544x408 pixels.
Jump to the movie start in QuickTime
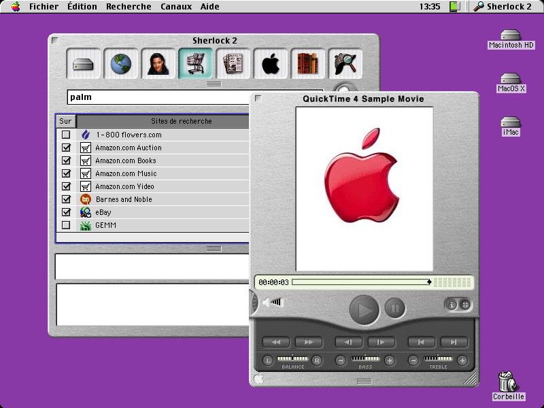pos(422,342)
